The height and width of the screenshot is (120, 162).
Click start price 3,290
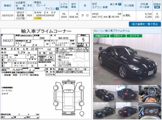148,17
